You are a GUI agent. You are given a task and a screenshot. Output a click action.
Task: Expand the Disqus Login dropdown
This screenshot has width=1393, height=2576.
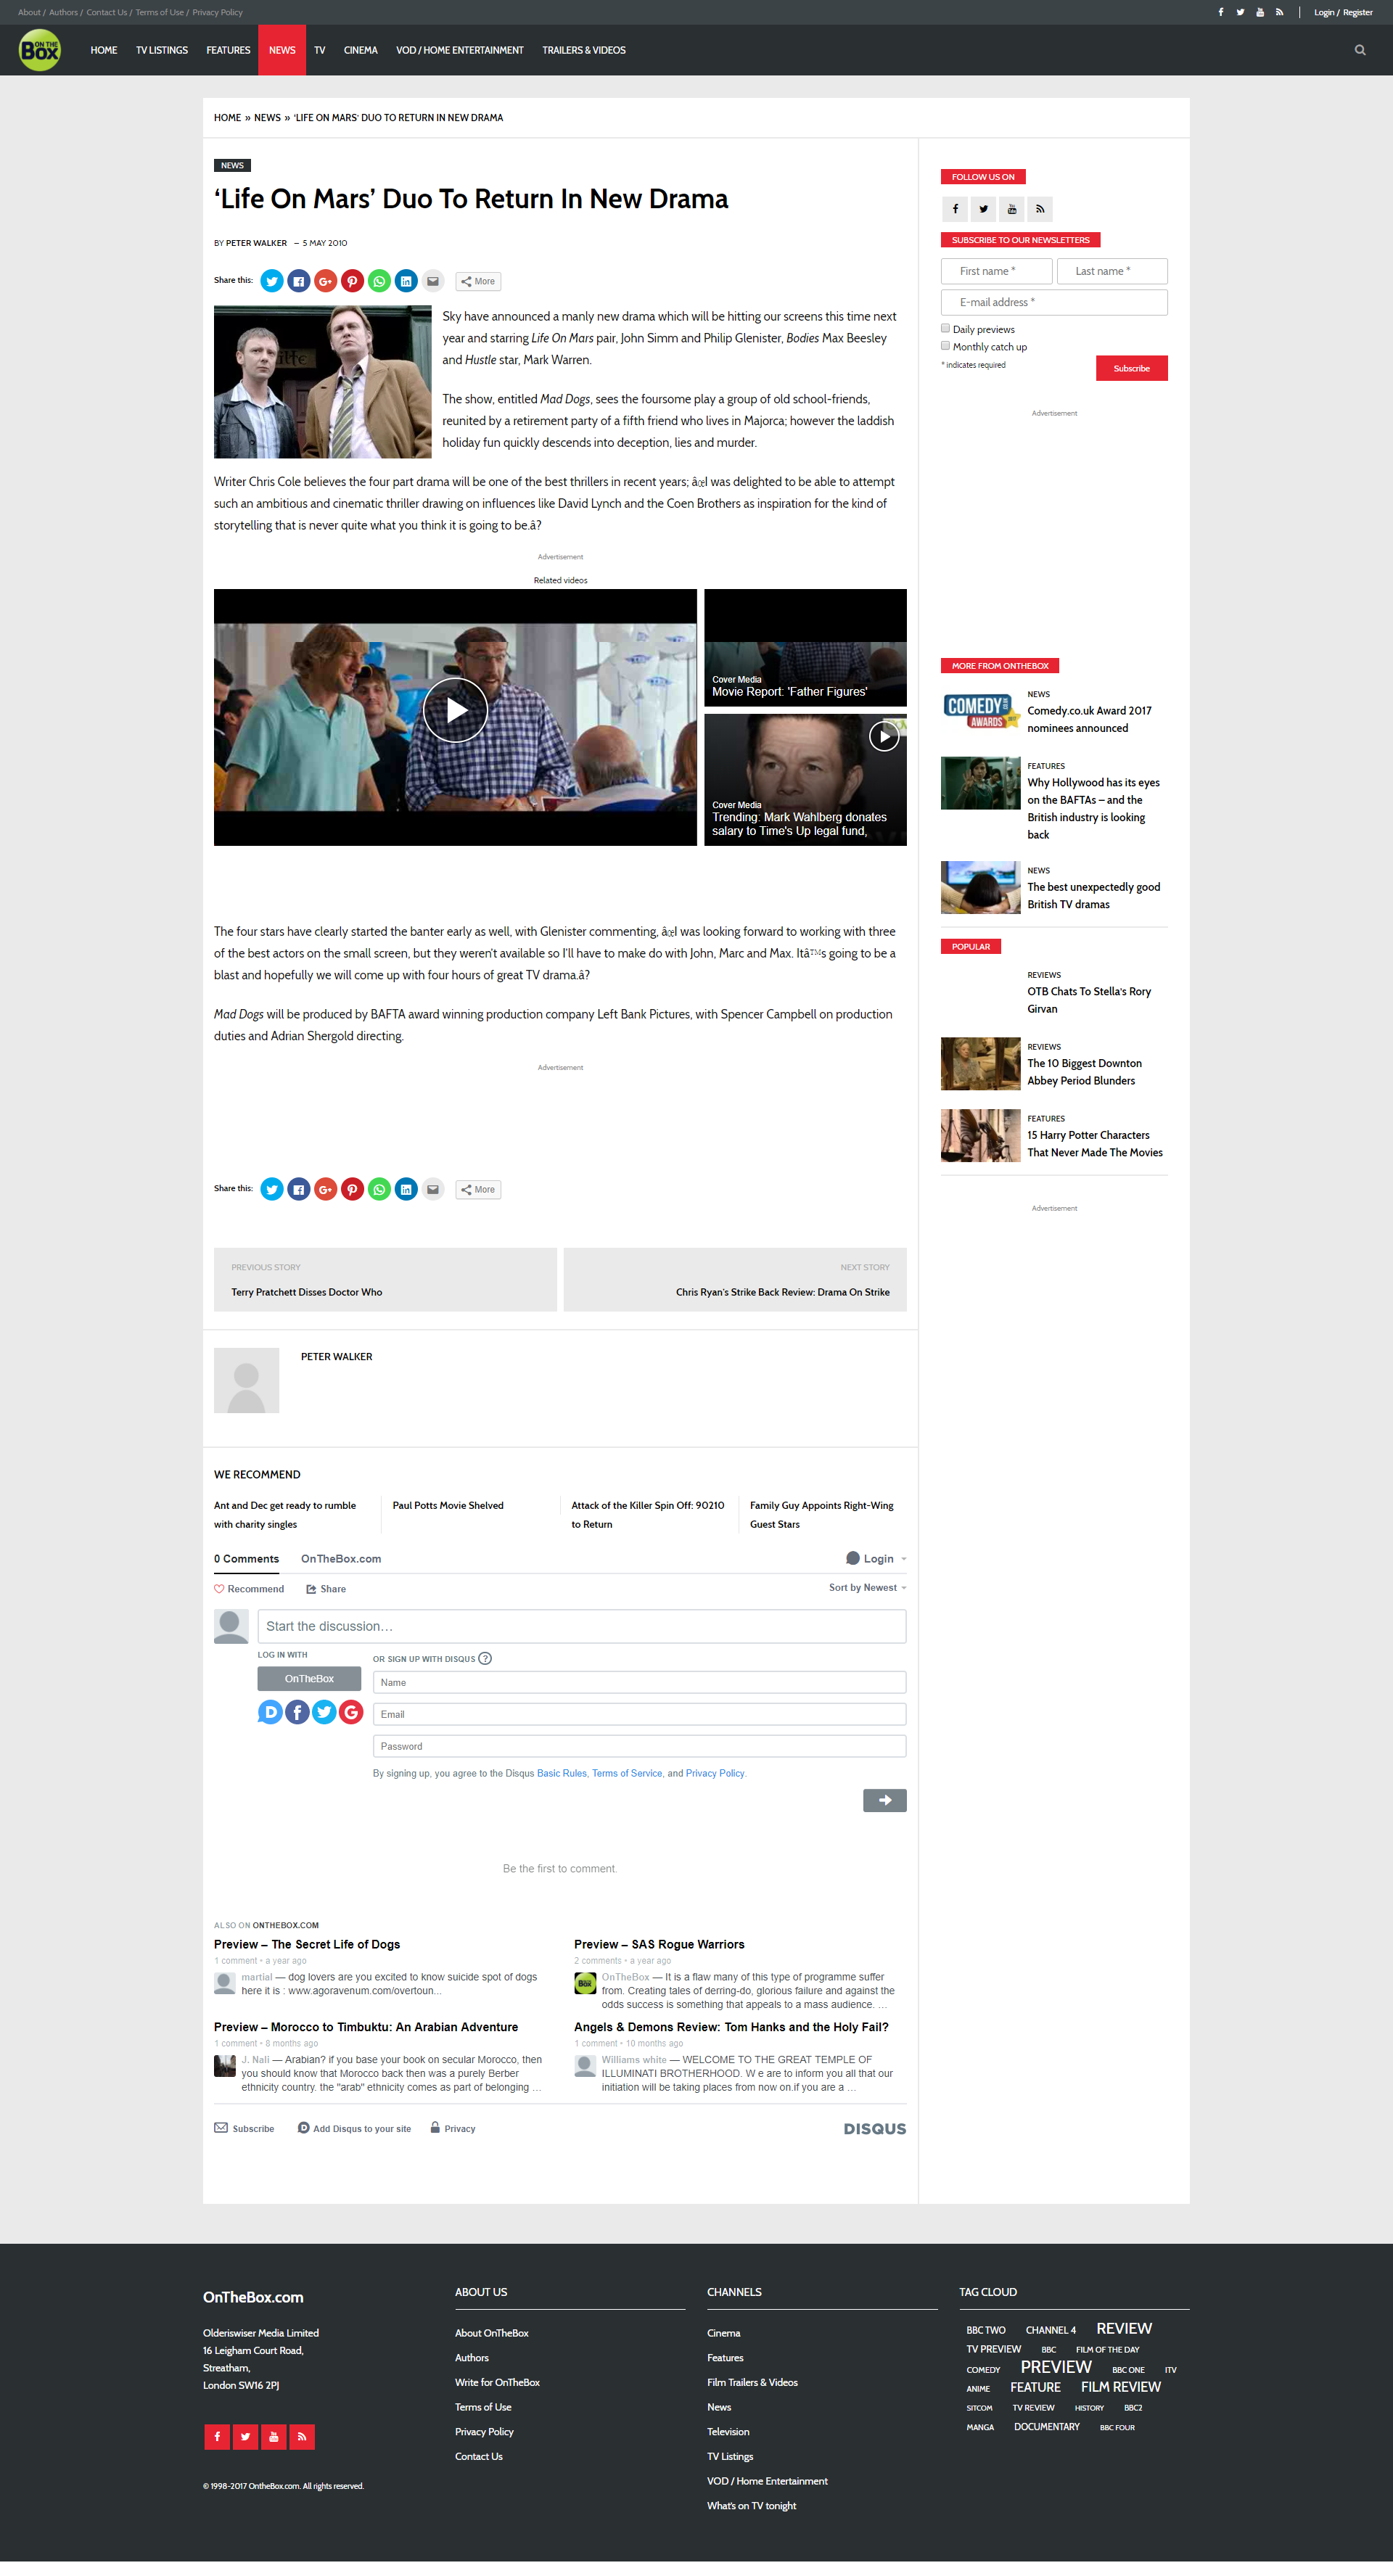point(876,1559)
